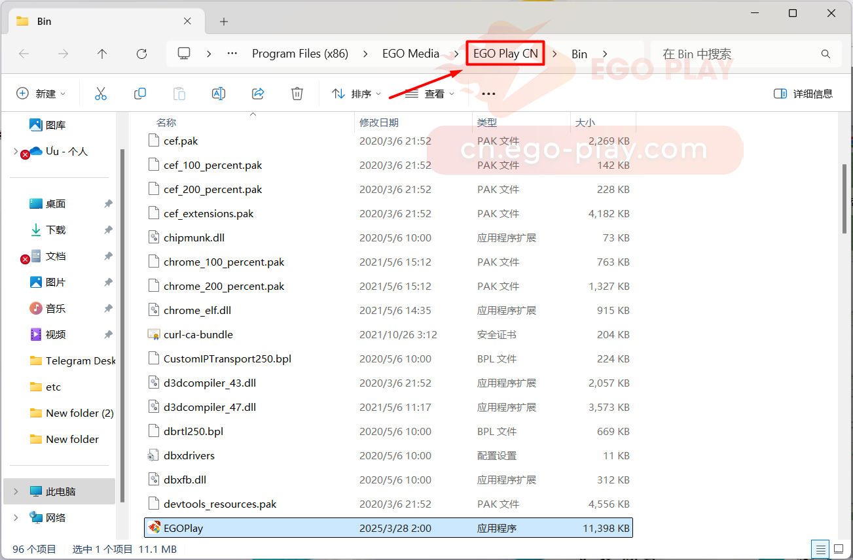853x560 pixels.
Task: Expand chevron after Bin breadcrumb
Action: tap(605, 54)
